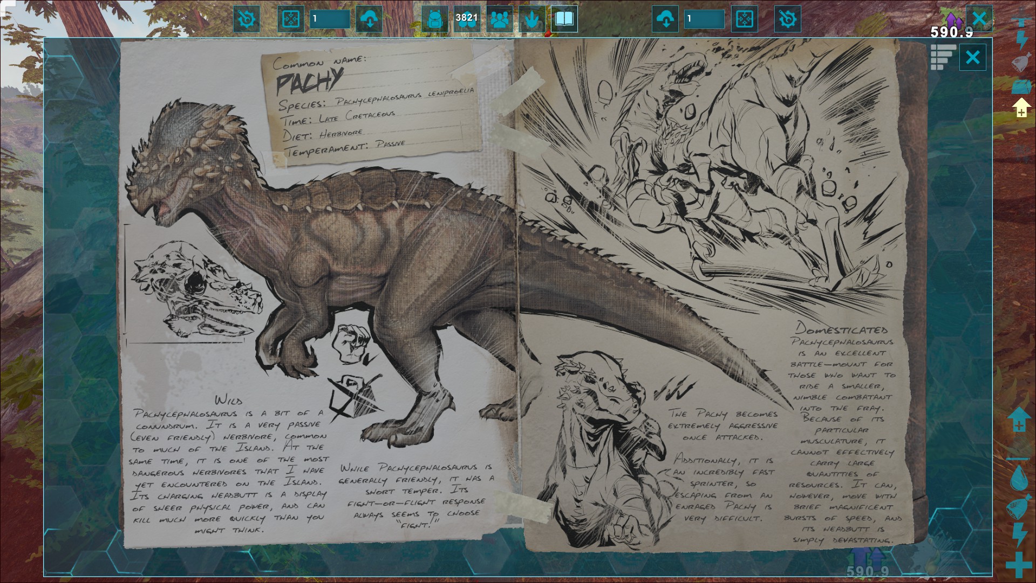Viewport: 1036px width, 583px height.
Task: Click the yellow house plus icon
Action: click(1021, 108)
